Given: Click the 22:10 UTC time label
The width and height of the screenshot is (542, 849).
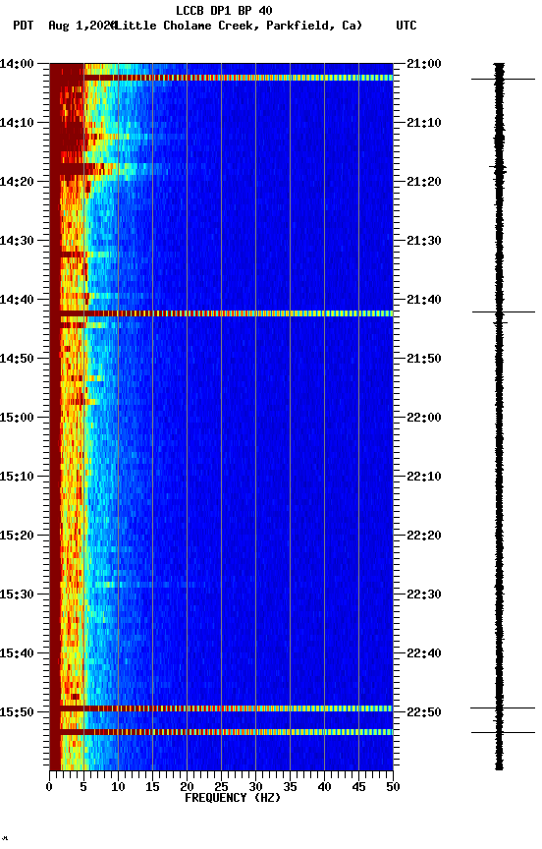Looking at the screenshot, I should 424,477.
